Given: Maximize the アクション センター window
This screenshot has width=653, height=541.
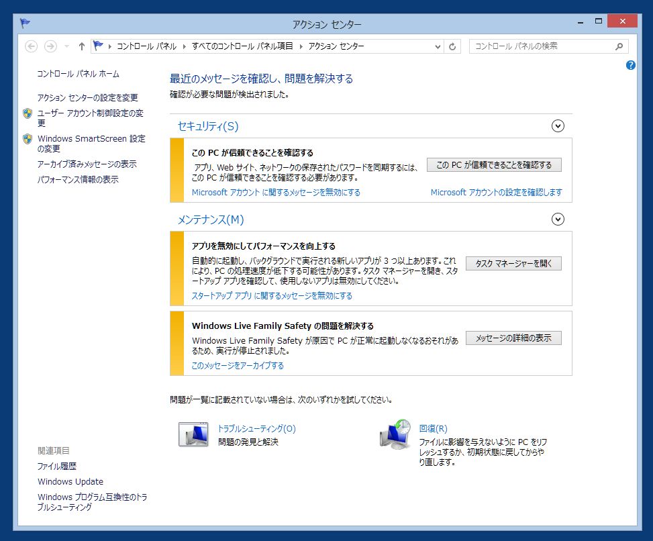Looking at the screenshot, I should click(x=599, y=21).
